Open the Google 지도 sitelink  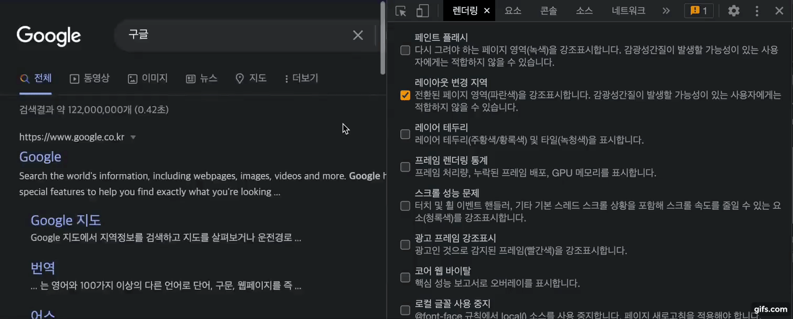66,220
